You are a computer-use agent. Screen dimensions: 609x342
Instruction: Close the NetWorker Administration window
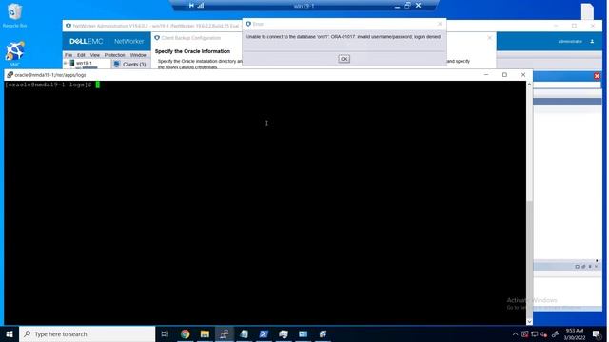point(592,26)
